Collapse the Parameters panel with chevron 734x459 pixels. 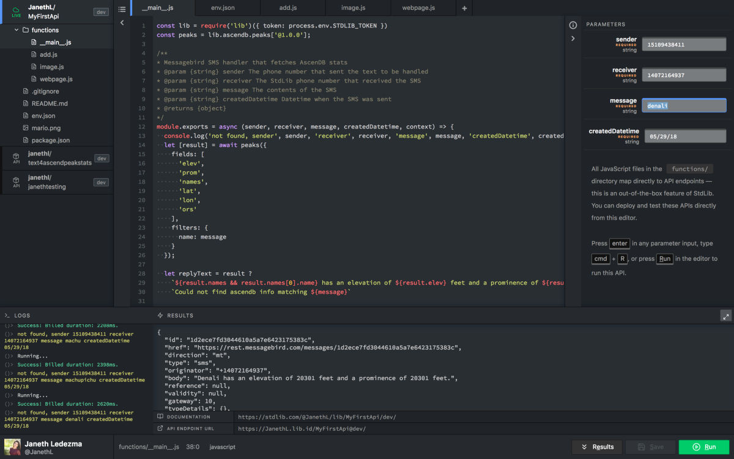[573, 39]
